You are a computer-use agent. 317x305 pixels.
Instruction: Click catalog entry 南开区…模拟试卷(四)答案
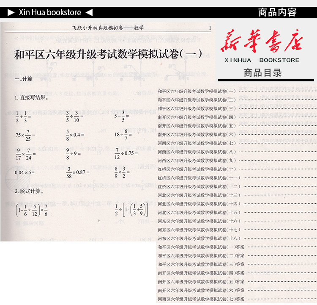pyautogui.click(x=201, y=273)
